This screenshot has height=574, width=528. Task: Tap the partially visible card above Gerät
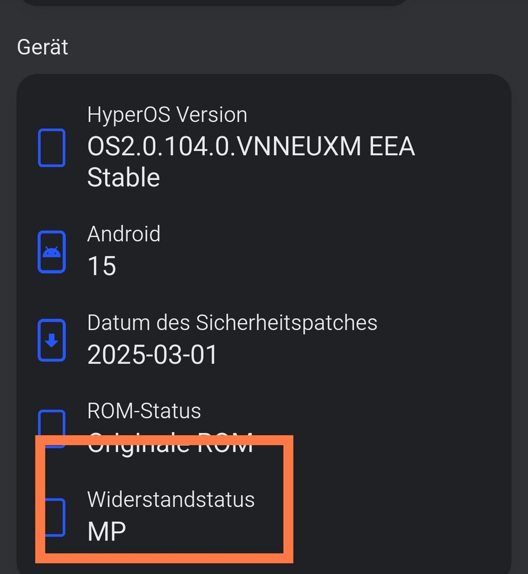[x=213, y=3]
